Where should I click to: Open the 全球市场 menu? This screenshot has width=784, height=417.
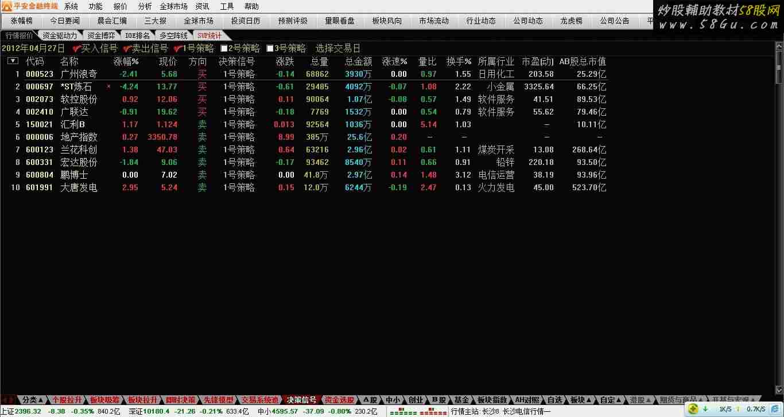point(173,6)
